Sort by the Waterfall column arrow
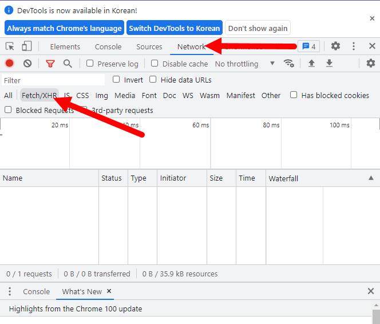380x324 pixels. click(x=371, y=178)
